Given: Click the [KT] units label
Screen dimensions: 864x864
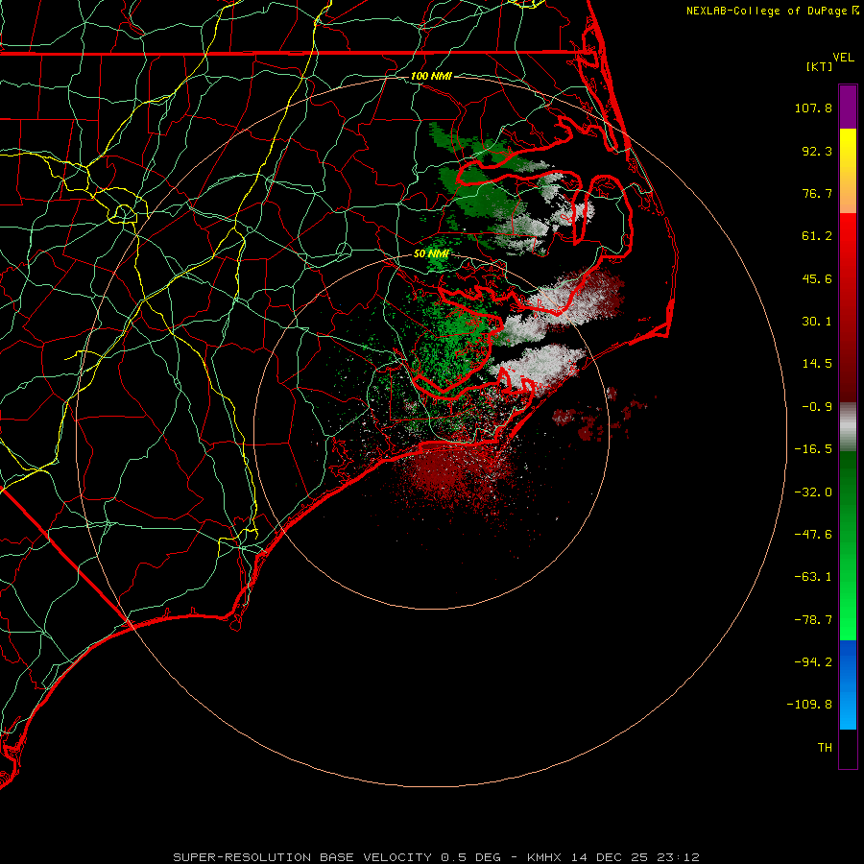Looking at the screenshot, I should pyautogui.click(x=820, y=66).
